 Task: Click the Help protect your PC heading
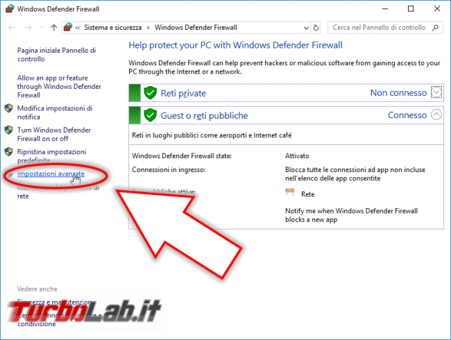click(x=236, y=45)
